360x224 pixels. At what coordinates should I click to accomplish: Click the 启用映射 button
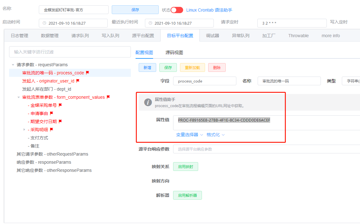186,167
